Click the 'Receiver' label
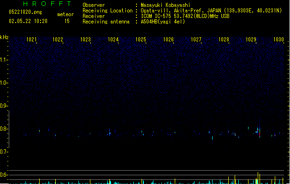 coord(94,16)
